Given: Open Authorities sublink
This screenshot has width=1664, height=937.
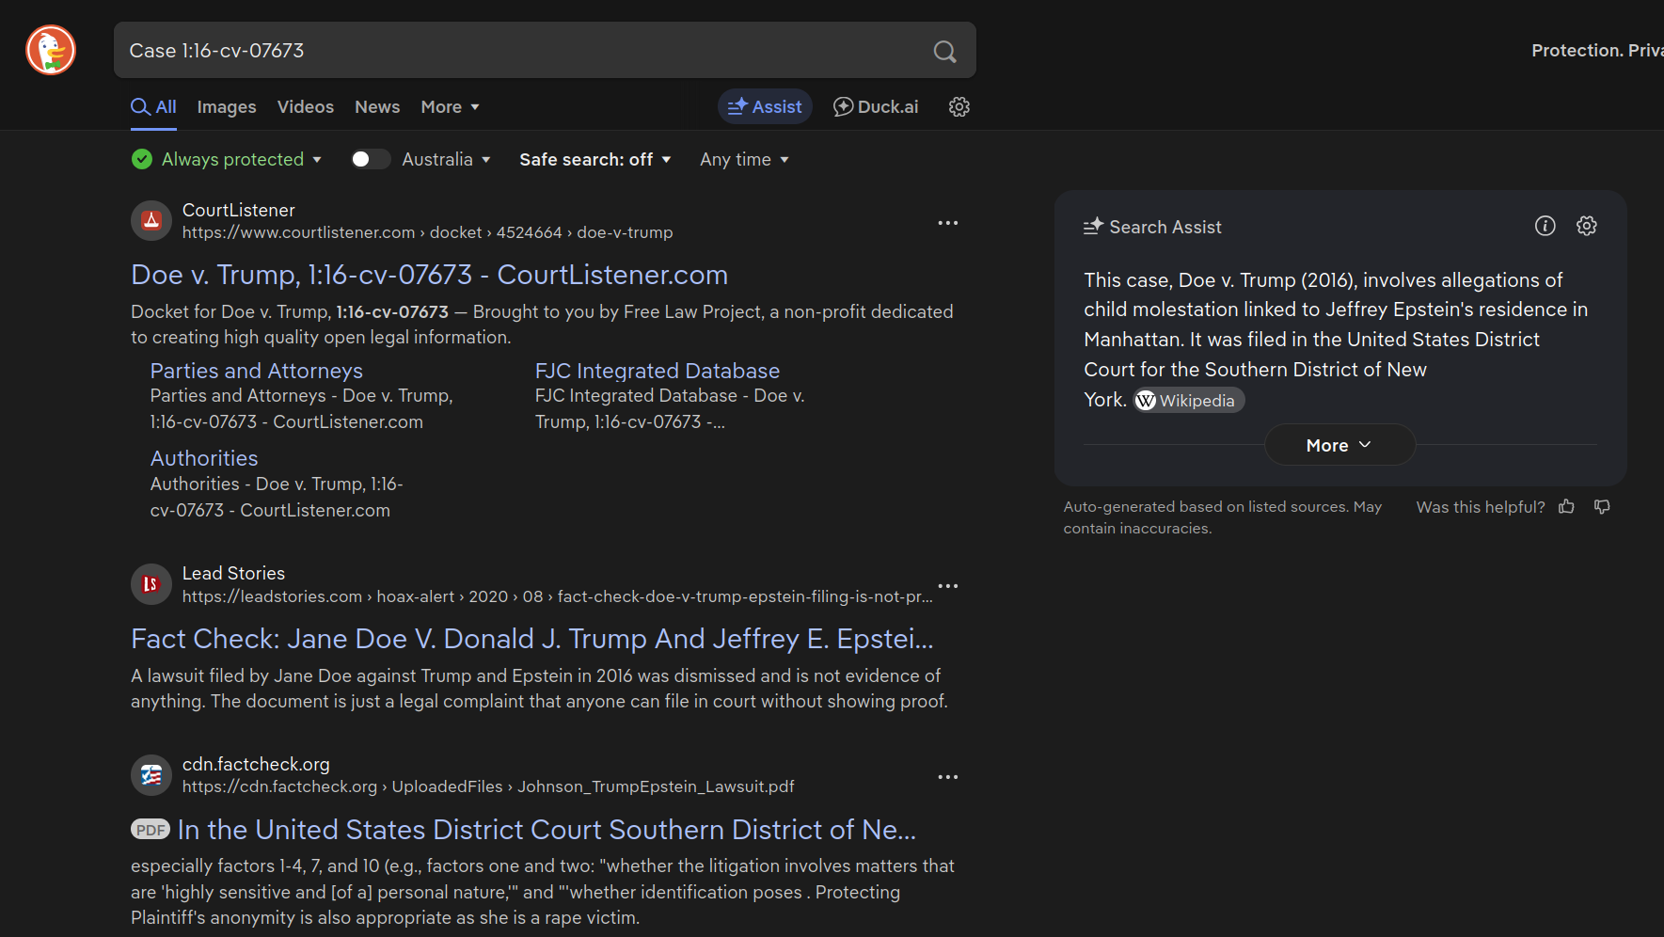Looking at the screenshot, I should [x=204, y=458].
